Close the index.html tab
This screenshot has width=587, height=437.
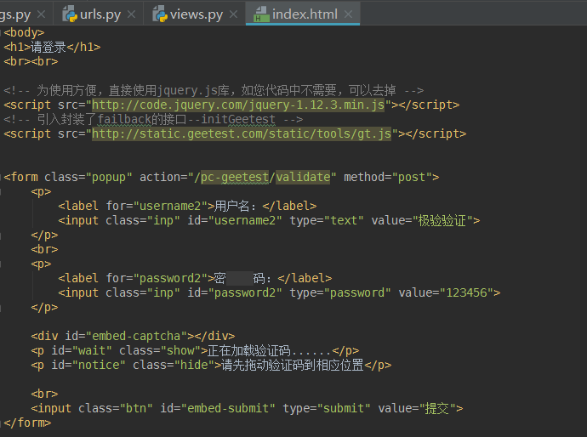(349, 14)
